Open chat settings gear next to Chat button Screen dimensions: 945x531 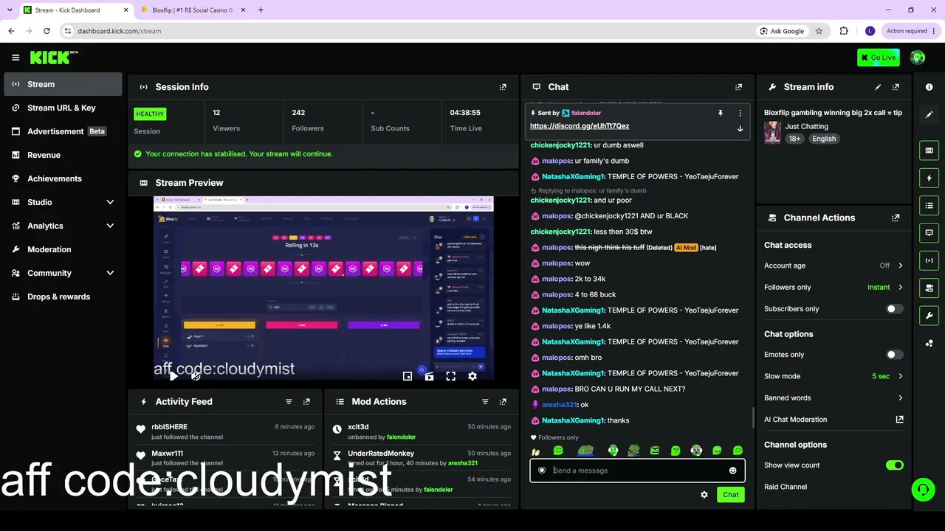point(704,495)
